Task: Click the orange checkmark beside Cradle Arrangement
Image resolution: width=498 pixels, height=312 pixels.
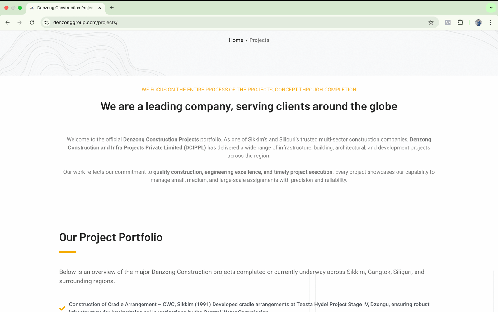Action: click(62, 308)
